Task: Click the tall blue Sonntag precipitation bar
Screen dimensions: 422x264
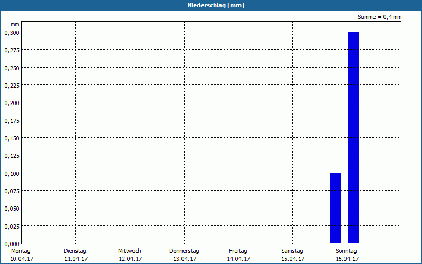Action: click(353, 137)
